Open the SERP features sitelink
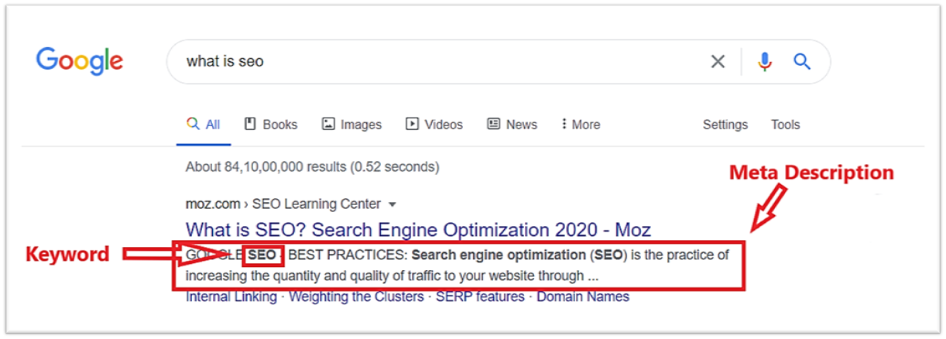 pos(480,297)
